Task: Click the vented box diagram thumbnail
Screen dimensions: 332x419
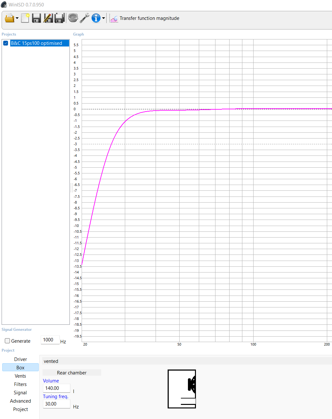Action: 182,389
